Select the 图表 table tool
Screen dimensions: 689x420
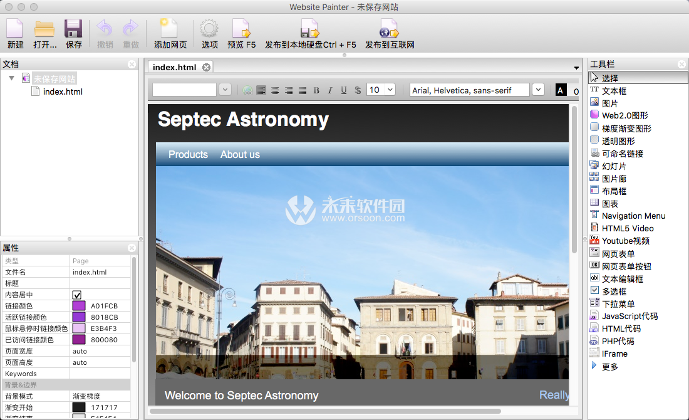click(x=609, y=204)
